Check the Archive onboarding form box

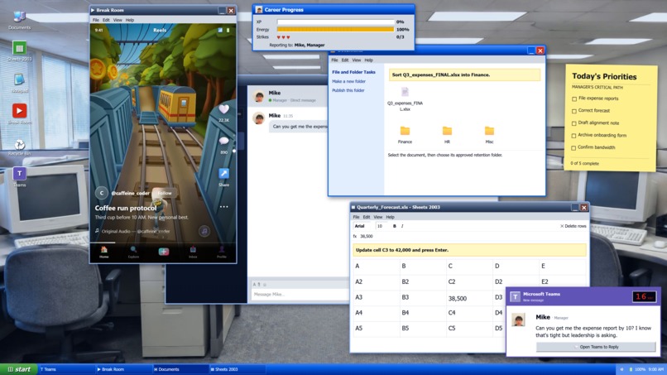tap(573, 136)
